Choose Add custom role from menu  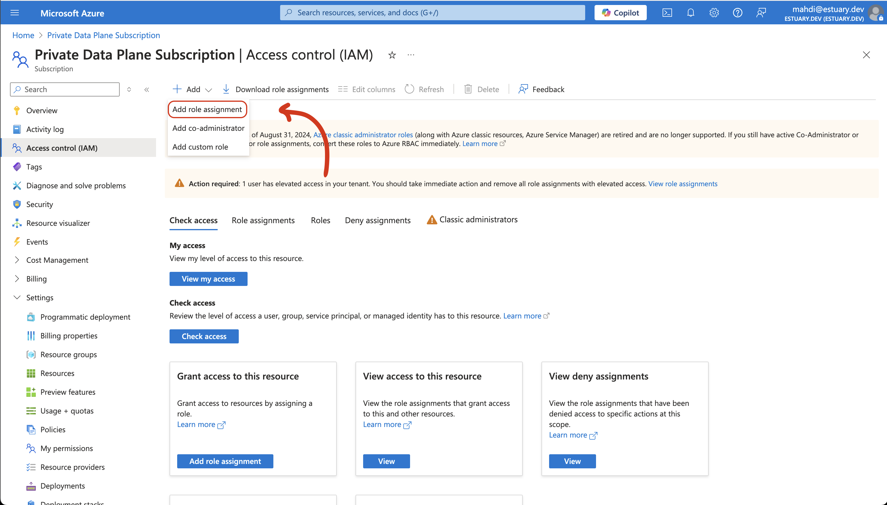pyautogui.click(x=200, y=147)
